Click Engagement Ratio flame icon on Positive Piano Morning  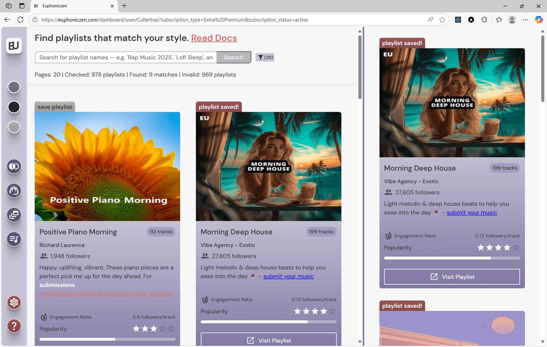point(44,317)
